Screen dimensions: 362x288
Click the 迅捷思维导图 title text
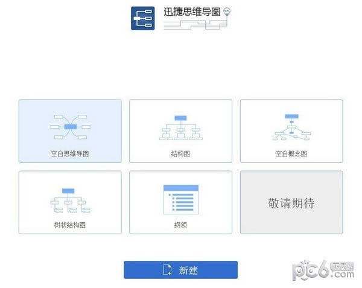(192, 12)
